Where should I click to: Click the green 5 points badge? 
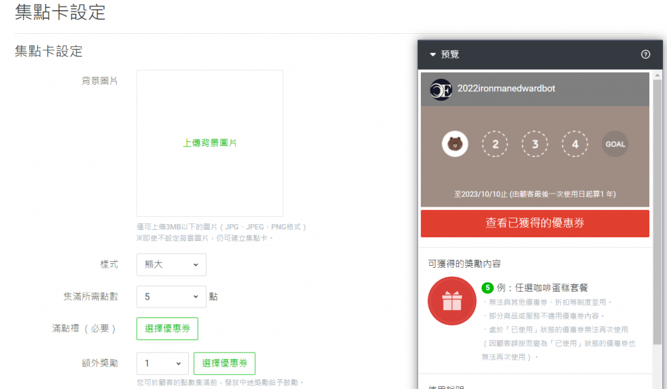tap(487, 288)
